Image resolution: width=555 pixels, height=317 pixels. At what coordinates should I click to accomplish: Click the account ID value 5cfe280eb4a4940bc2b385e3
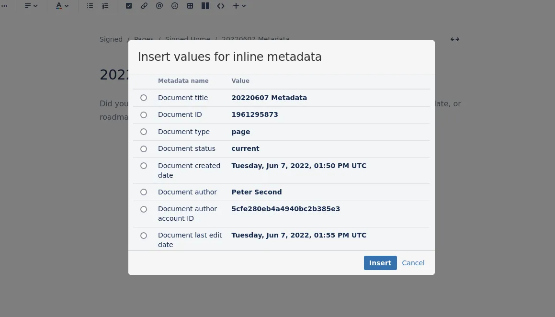(286, 209)
